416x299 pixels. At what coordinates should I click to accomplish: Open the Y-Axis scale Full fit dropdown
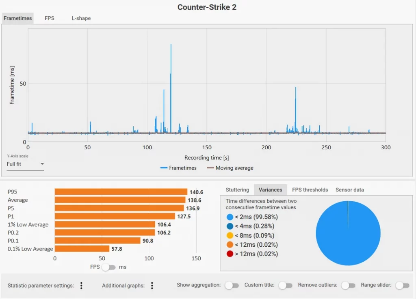(25, 164)
